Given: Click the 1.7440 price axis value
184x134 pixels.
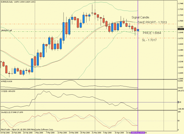Looking at the screenshot, I should (180, 4).
